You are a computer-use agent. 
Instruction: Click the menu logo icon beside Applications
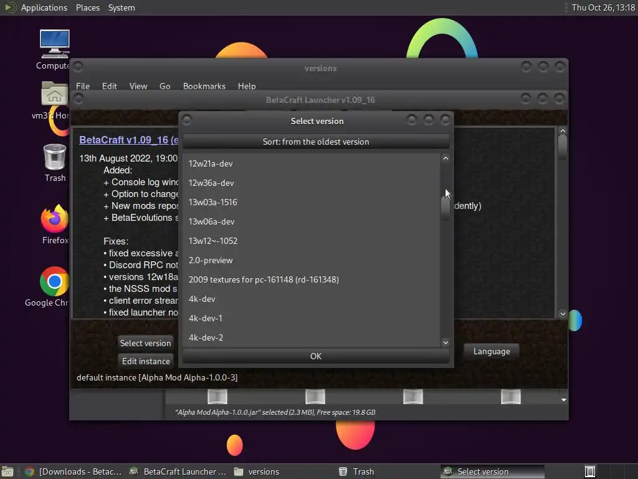[x=10, y=7]
